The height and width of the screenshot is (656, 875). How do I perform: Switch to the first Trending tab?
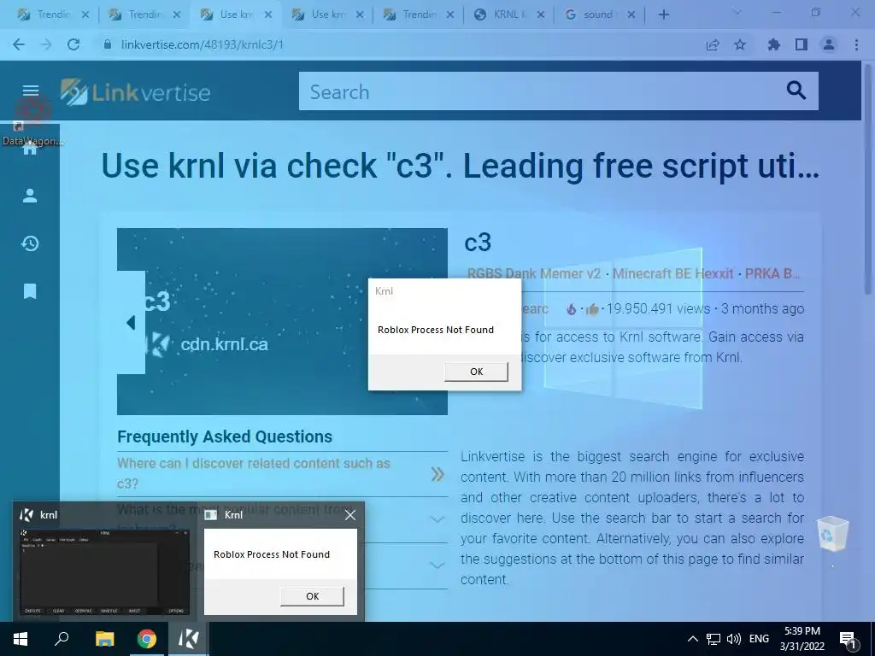(52, 15)
